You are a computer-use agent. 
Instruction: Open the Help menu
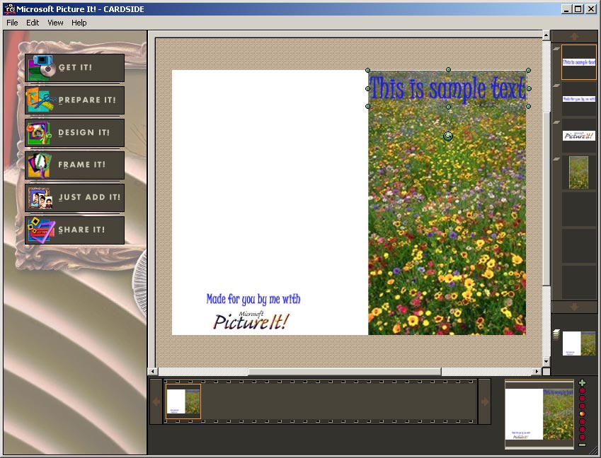click(79, 23)
